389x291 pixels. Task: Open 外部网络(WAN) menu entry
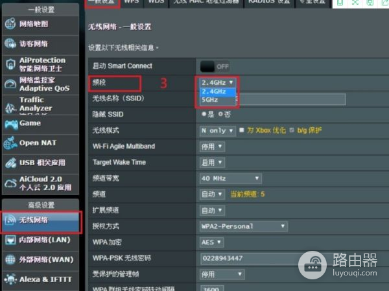(x=40, y=260)
